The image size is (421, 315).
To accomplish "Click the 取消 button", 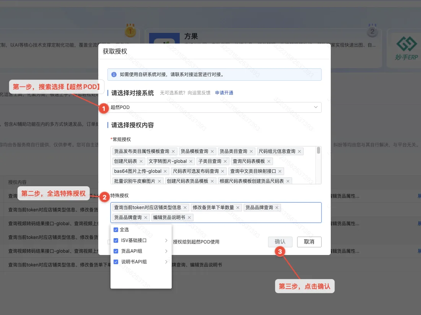I will coord(309,242).
